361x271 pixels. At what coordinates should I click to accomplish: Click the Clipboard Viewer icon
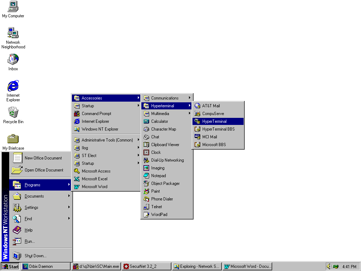click(146, 145)
